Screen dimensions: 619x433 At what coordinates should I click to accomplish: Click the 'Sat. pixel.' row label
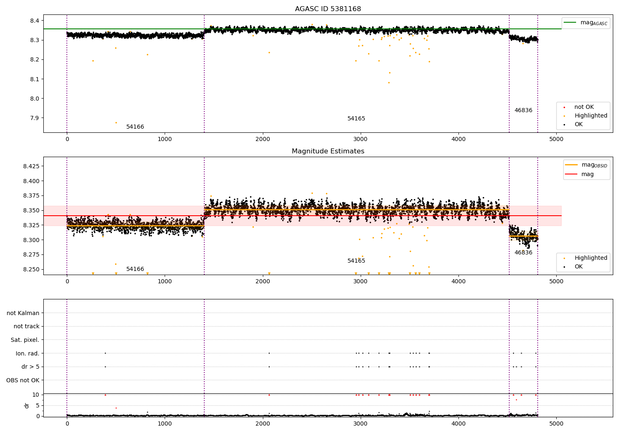(25, 340)
